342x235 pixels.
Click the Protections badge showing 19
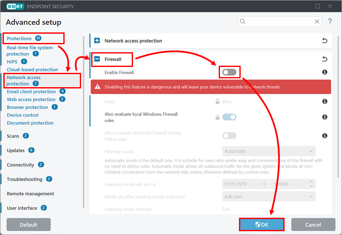coord(38,38)
